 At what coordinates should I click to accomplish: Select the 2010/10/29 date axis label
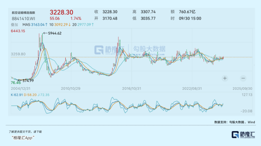click(x=71, y=89)
